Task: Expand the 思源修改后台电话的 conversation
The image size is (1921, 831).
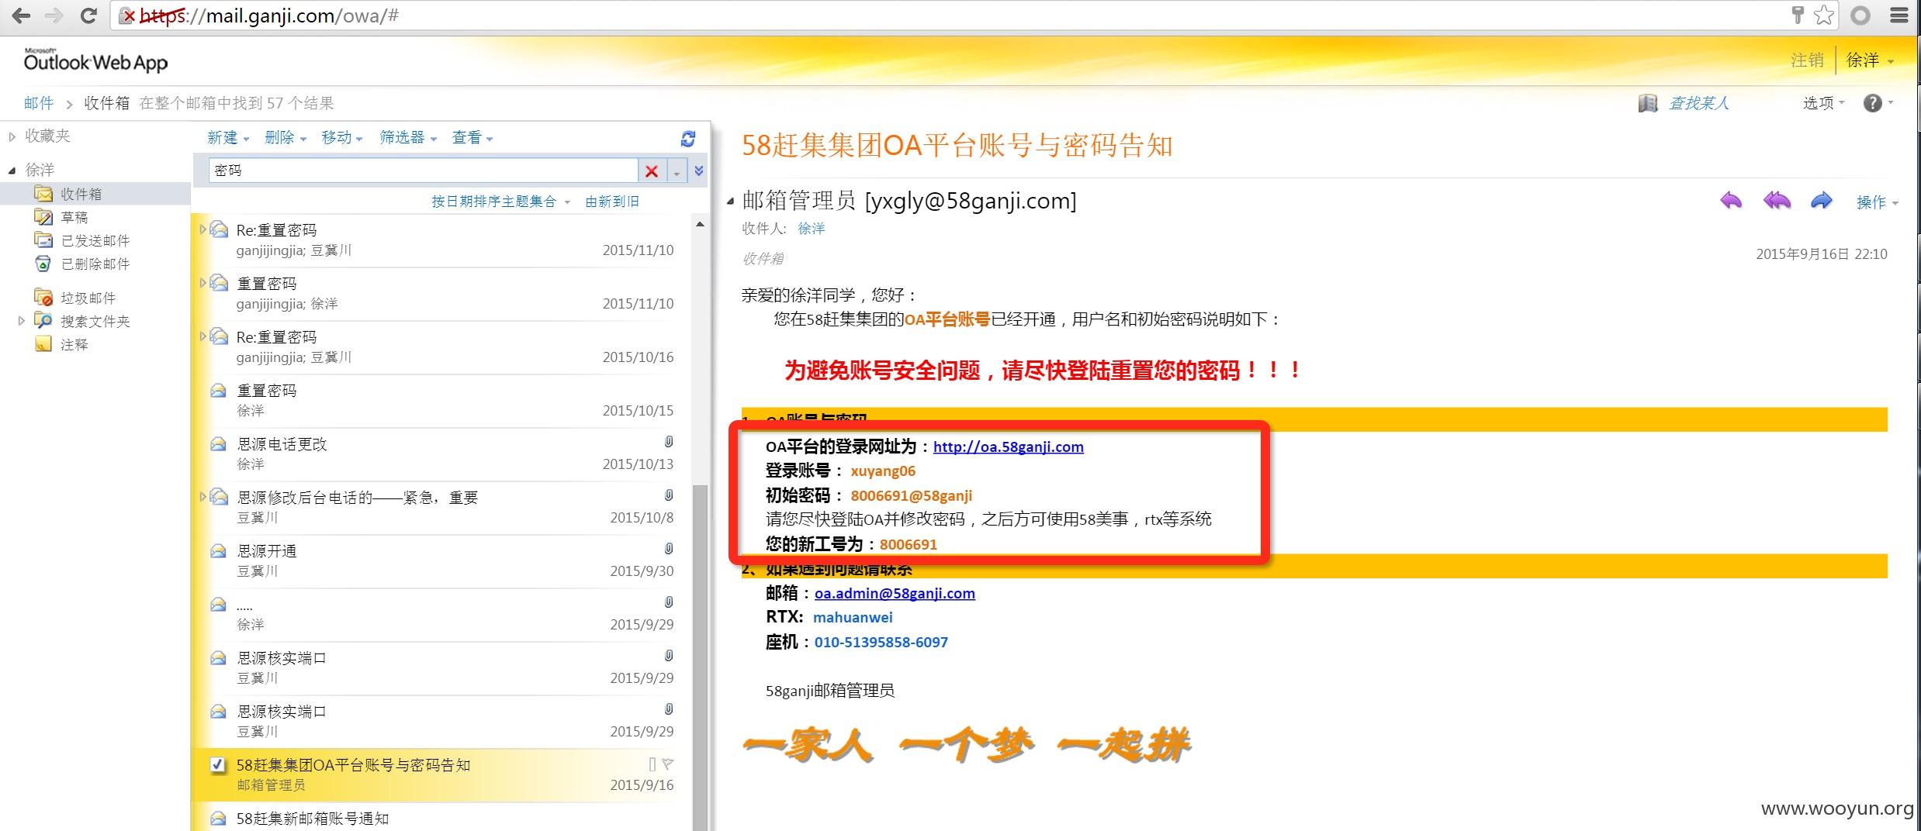Action: point(202,496)
